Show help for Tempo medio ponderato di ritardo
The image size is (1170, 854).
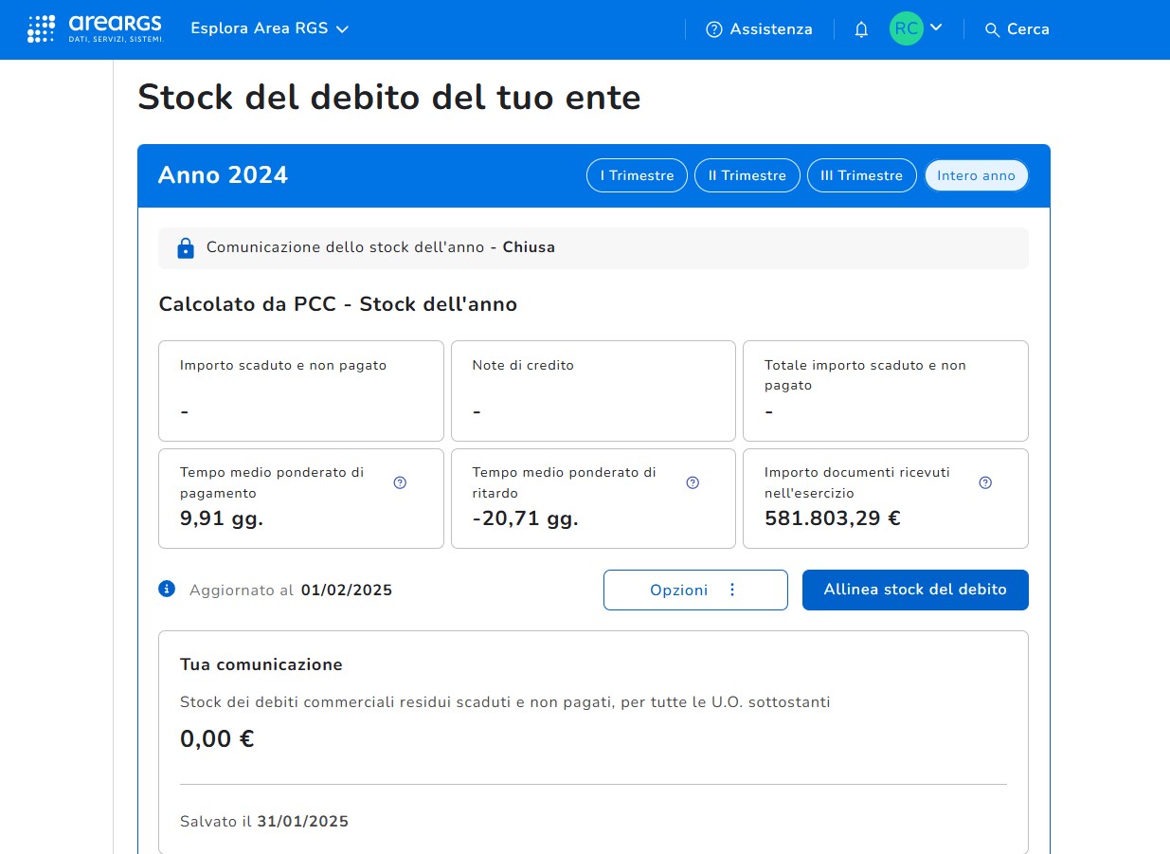693,482
